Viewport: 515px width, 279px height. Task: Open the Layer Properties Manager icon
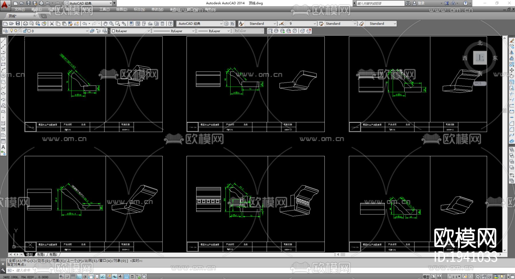coord(5,31)
